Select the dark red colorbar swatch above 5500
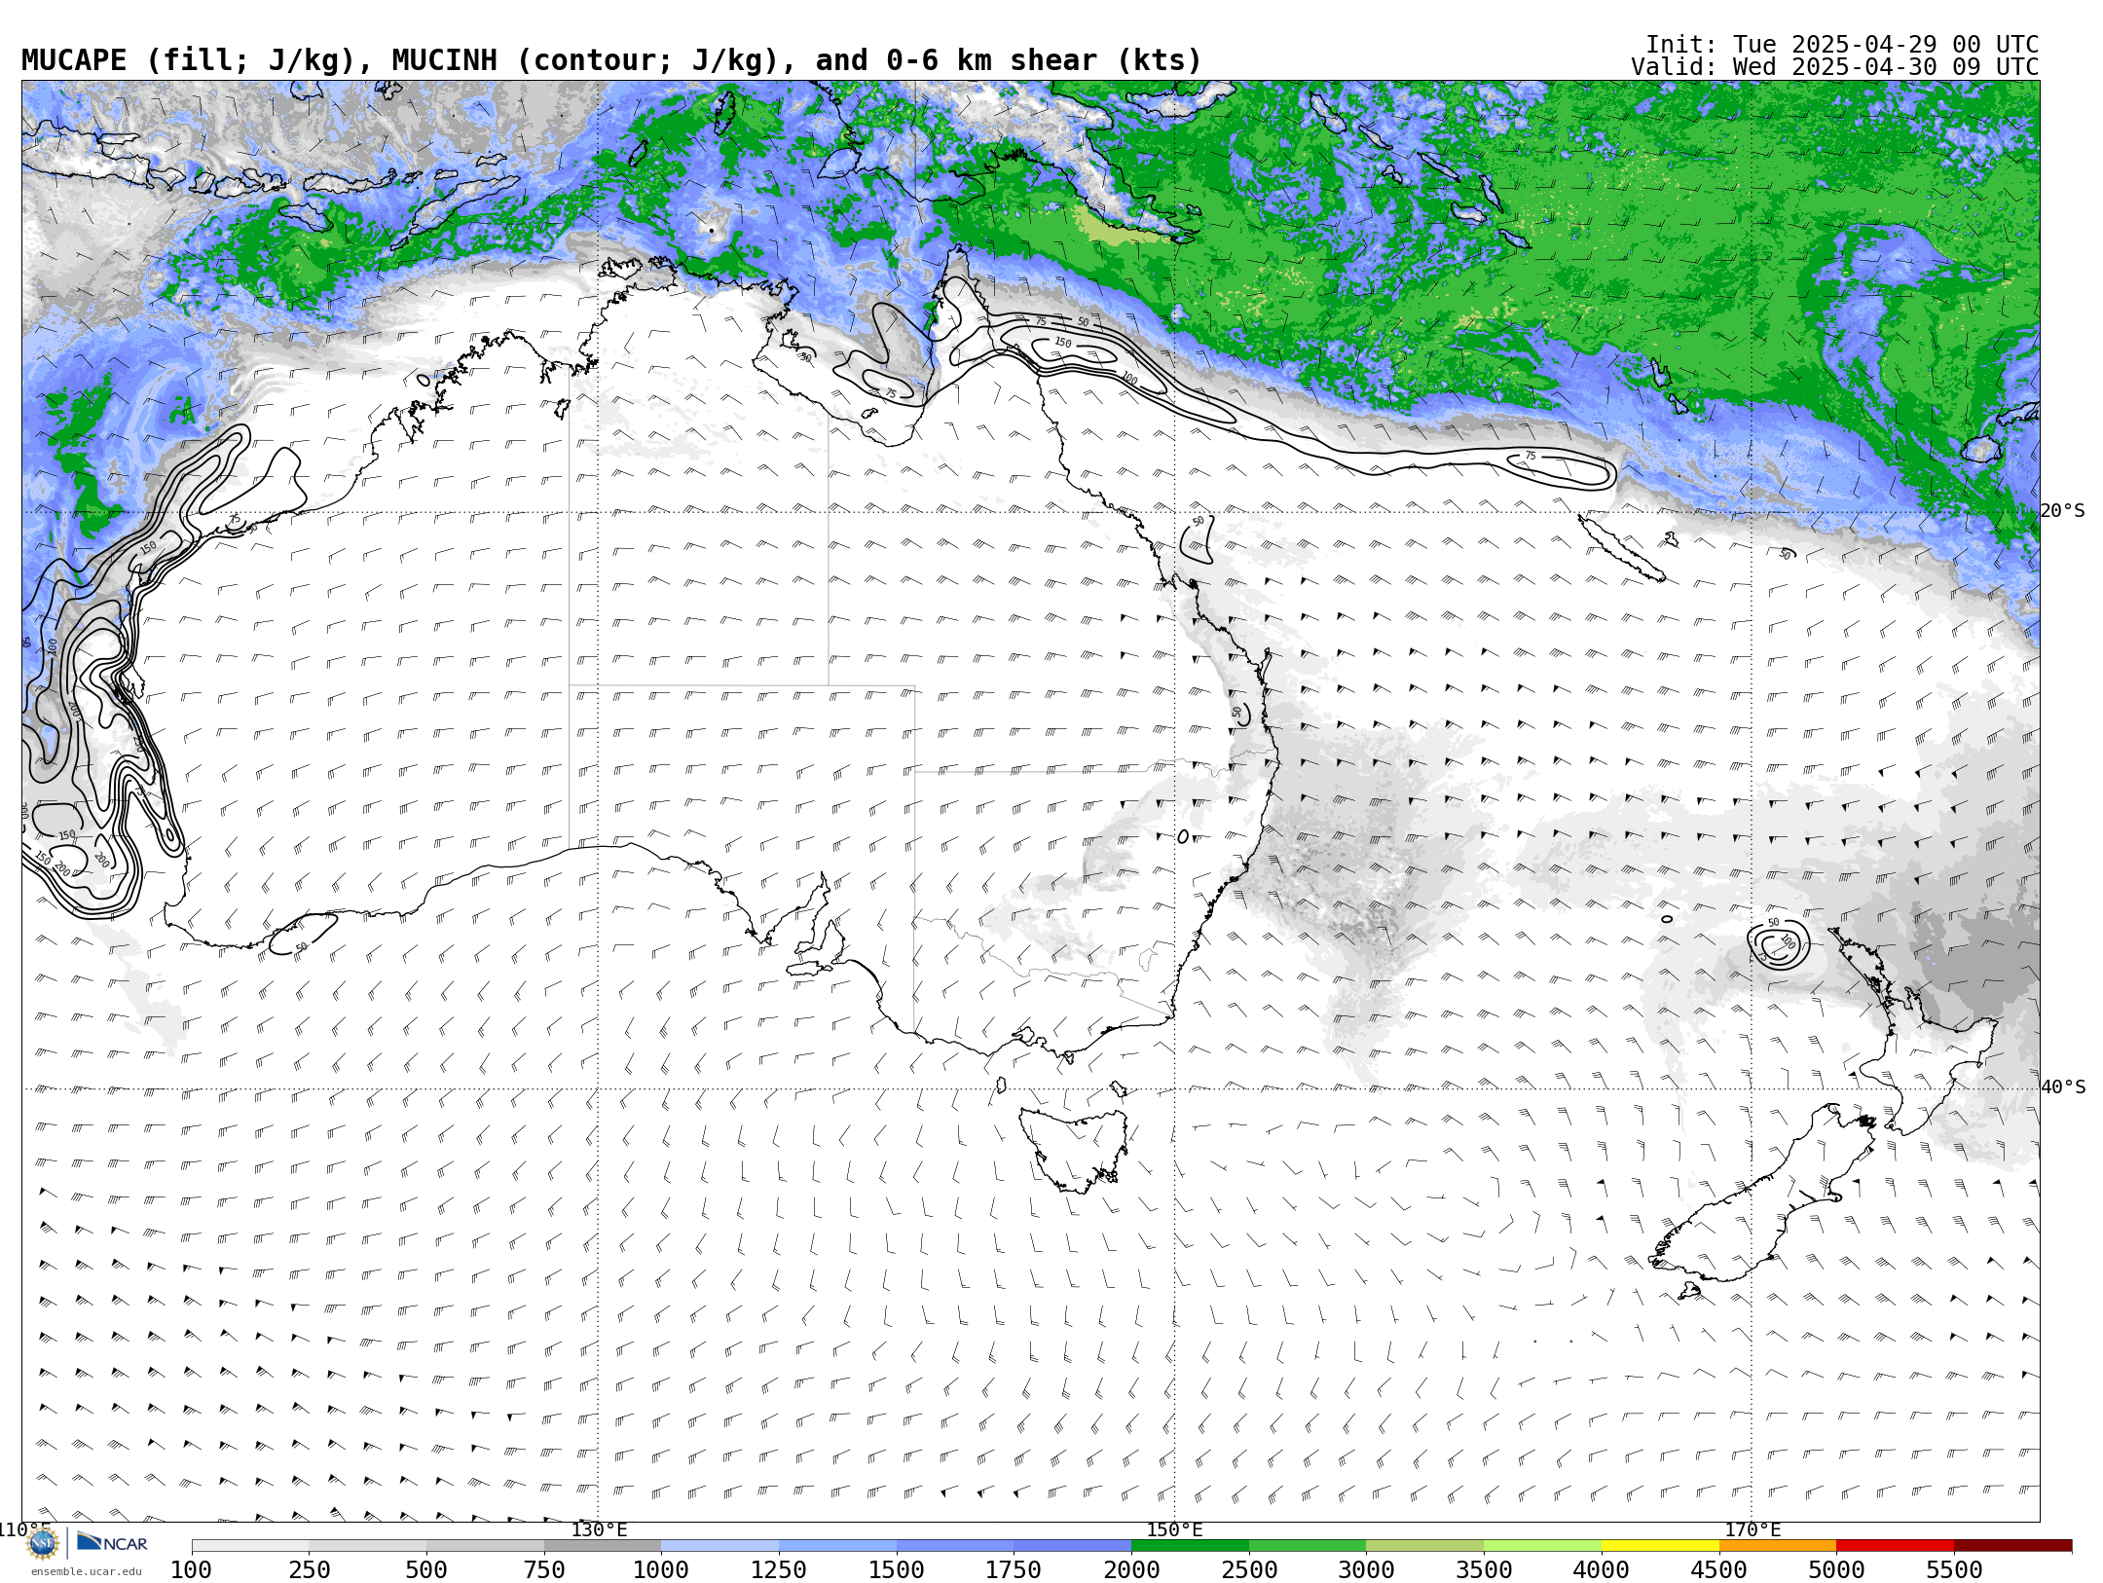 [2012, 1546]
